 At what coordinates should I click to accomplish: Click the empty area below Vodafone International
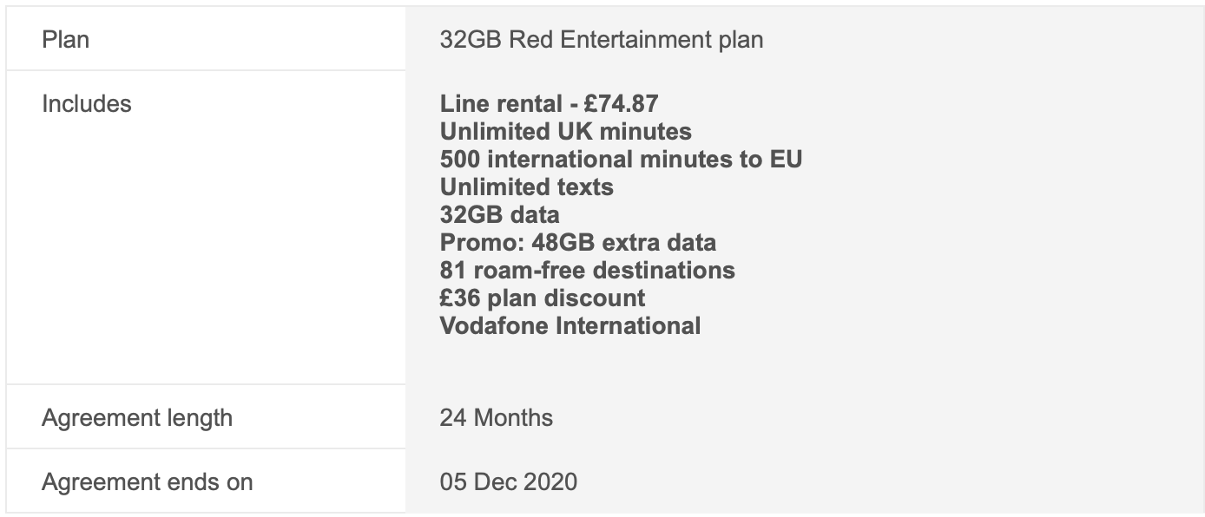pos(804,362)
